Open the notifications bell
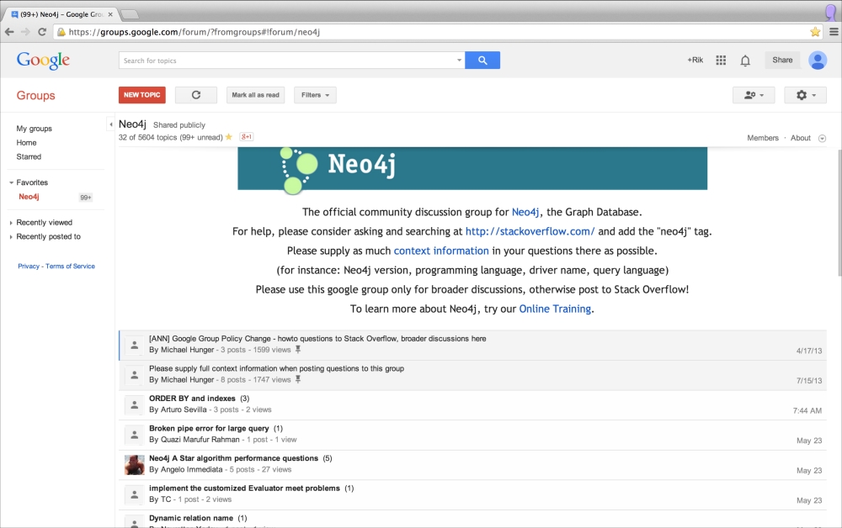The width and height of the screenshot is (842, 528). (745, 61)
